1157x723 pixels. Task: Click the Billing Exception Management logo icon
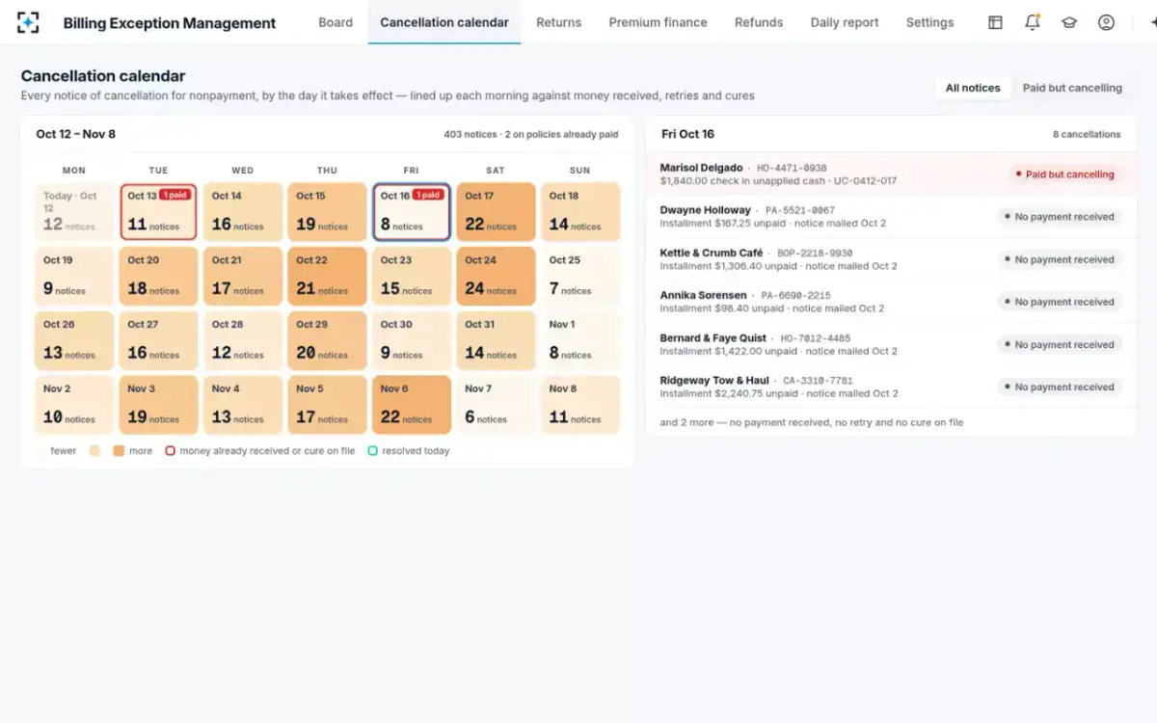[28, 22]
